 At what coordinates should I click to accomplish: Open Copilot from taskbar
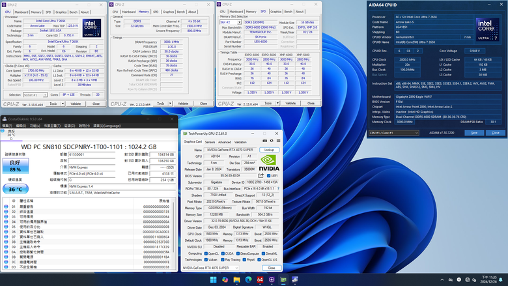(225, 279)
